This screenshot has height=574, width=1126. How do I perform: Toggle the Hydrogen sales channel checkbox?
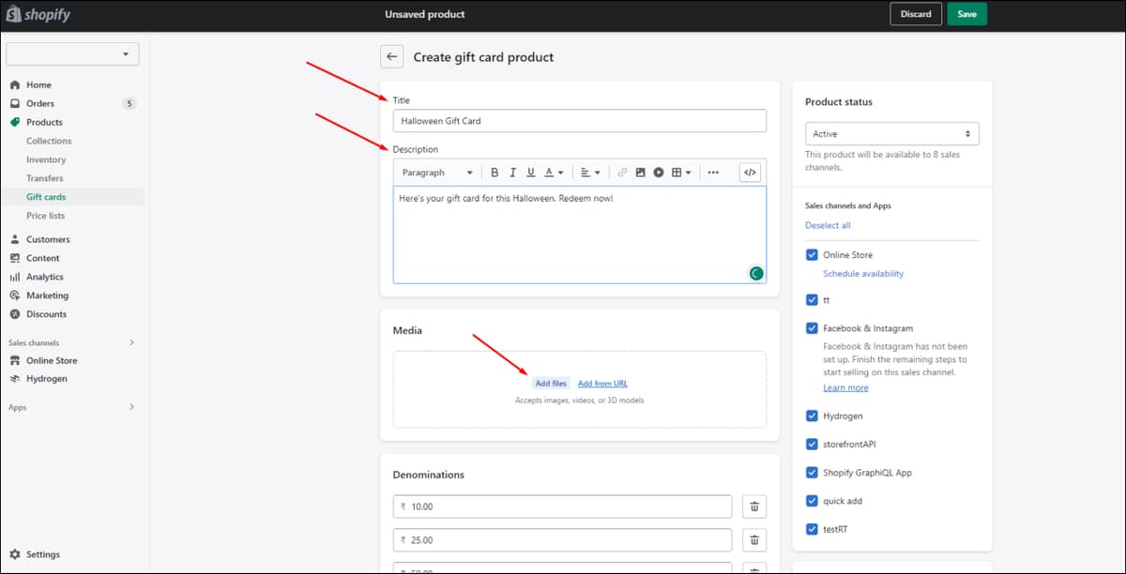coord(812,415)
